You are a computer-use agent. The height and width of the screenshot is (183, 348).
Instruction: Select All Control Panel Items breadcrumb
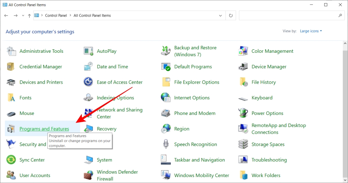(x=92, y=15)
